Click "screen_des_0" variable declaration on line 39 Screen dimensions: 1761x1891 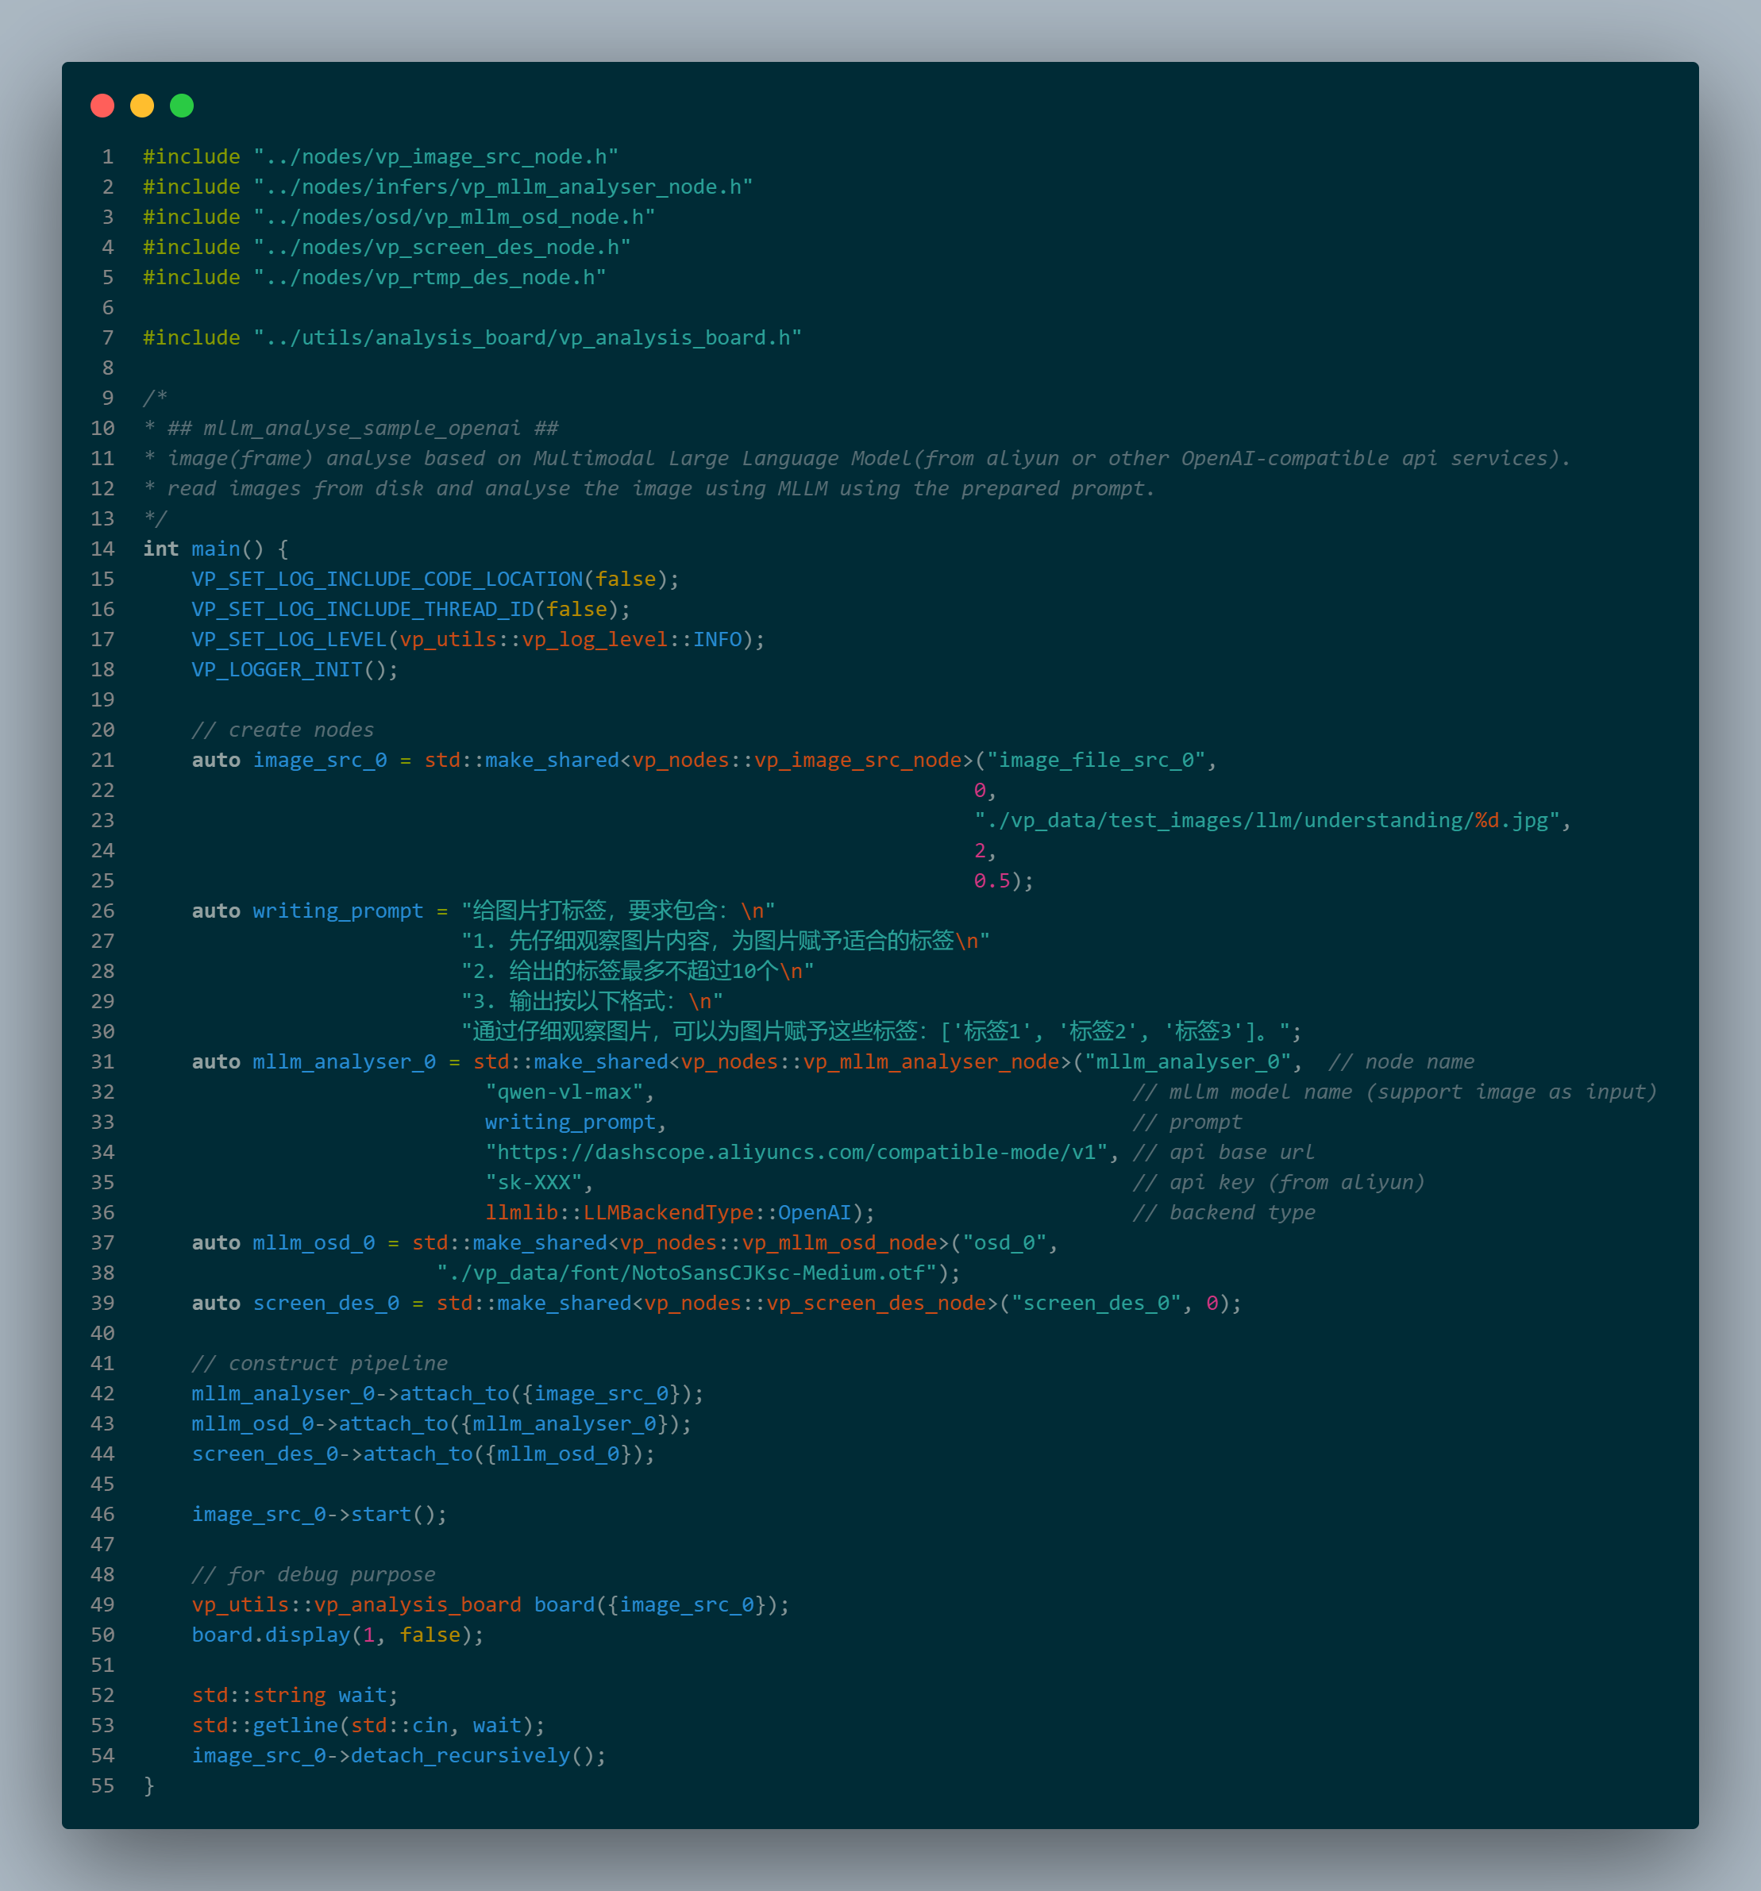tap(326, 1304)
